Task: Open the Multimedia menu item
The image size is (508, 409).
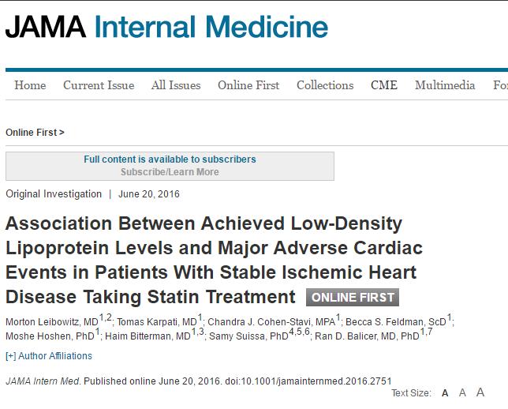Action: 445,85
